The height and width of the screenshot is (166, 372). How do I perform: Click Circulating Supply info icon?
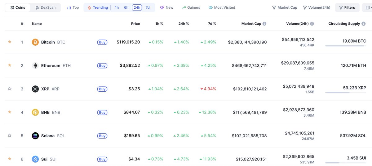click(x=363, y=24)
